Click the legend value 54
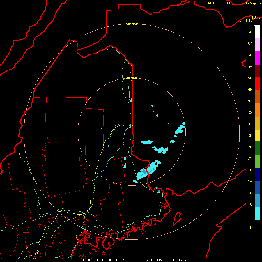The width and height of the screenshot is (262, 262). click(250, 66)
